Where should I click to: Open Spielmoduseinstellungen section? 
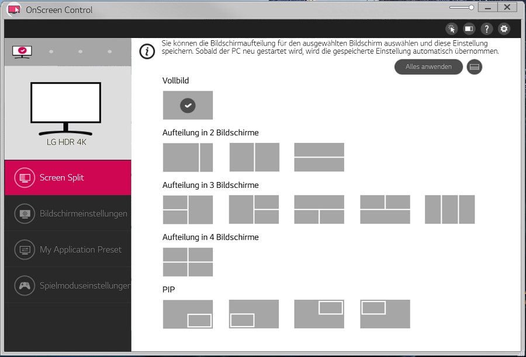67,286
